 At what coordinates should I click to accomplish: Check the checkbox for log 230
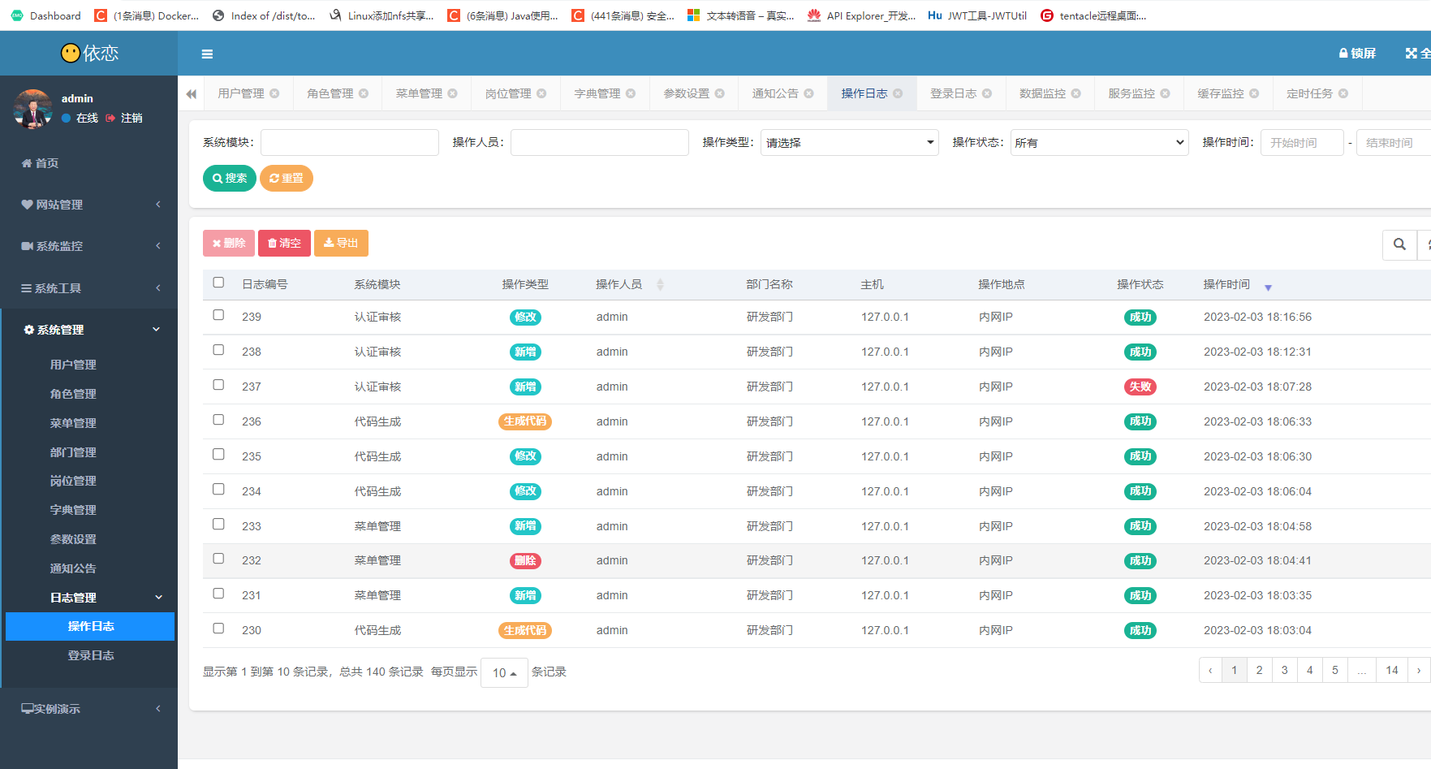(218, 629)
